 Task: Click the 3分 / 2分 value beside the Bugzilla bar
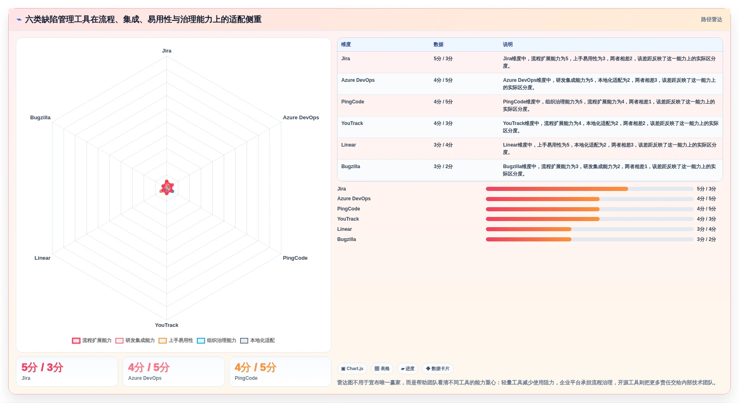coord(706,239)
